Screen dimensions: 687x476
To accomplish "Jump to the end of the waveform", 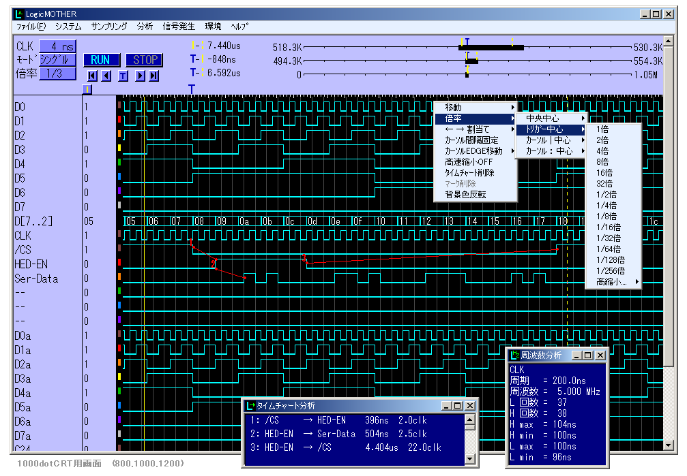I will 154,76.
